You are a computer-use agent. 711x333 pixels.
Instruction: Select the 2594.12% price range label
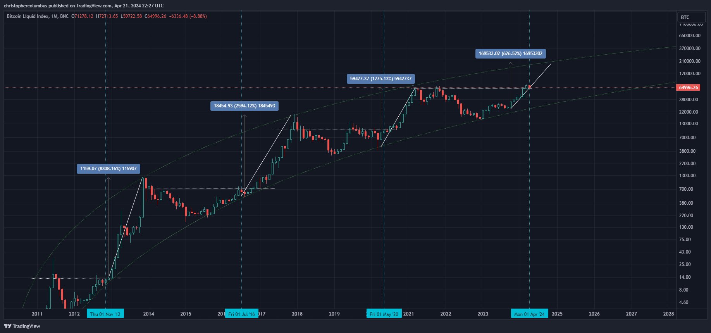click(x=244, y=106)
